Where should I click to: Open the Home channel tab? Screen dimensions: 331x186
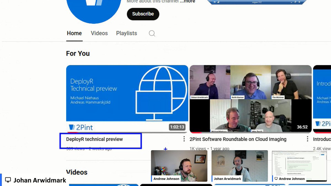tap(74, 33)
